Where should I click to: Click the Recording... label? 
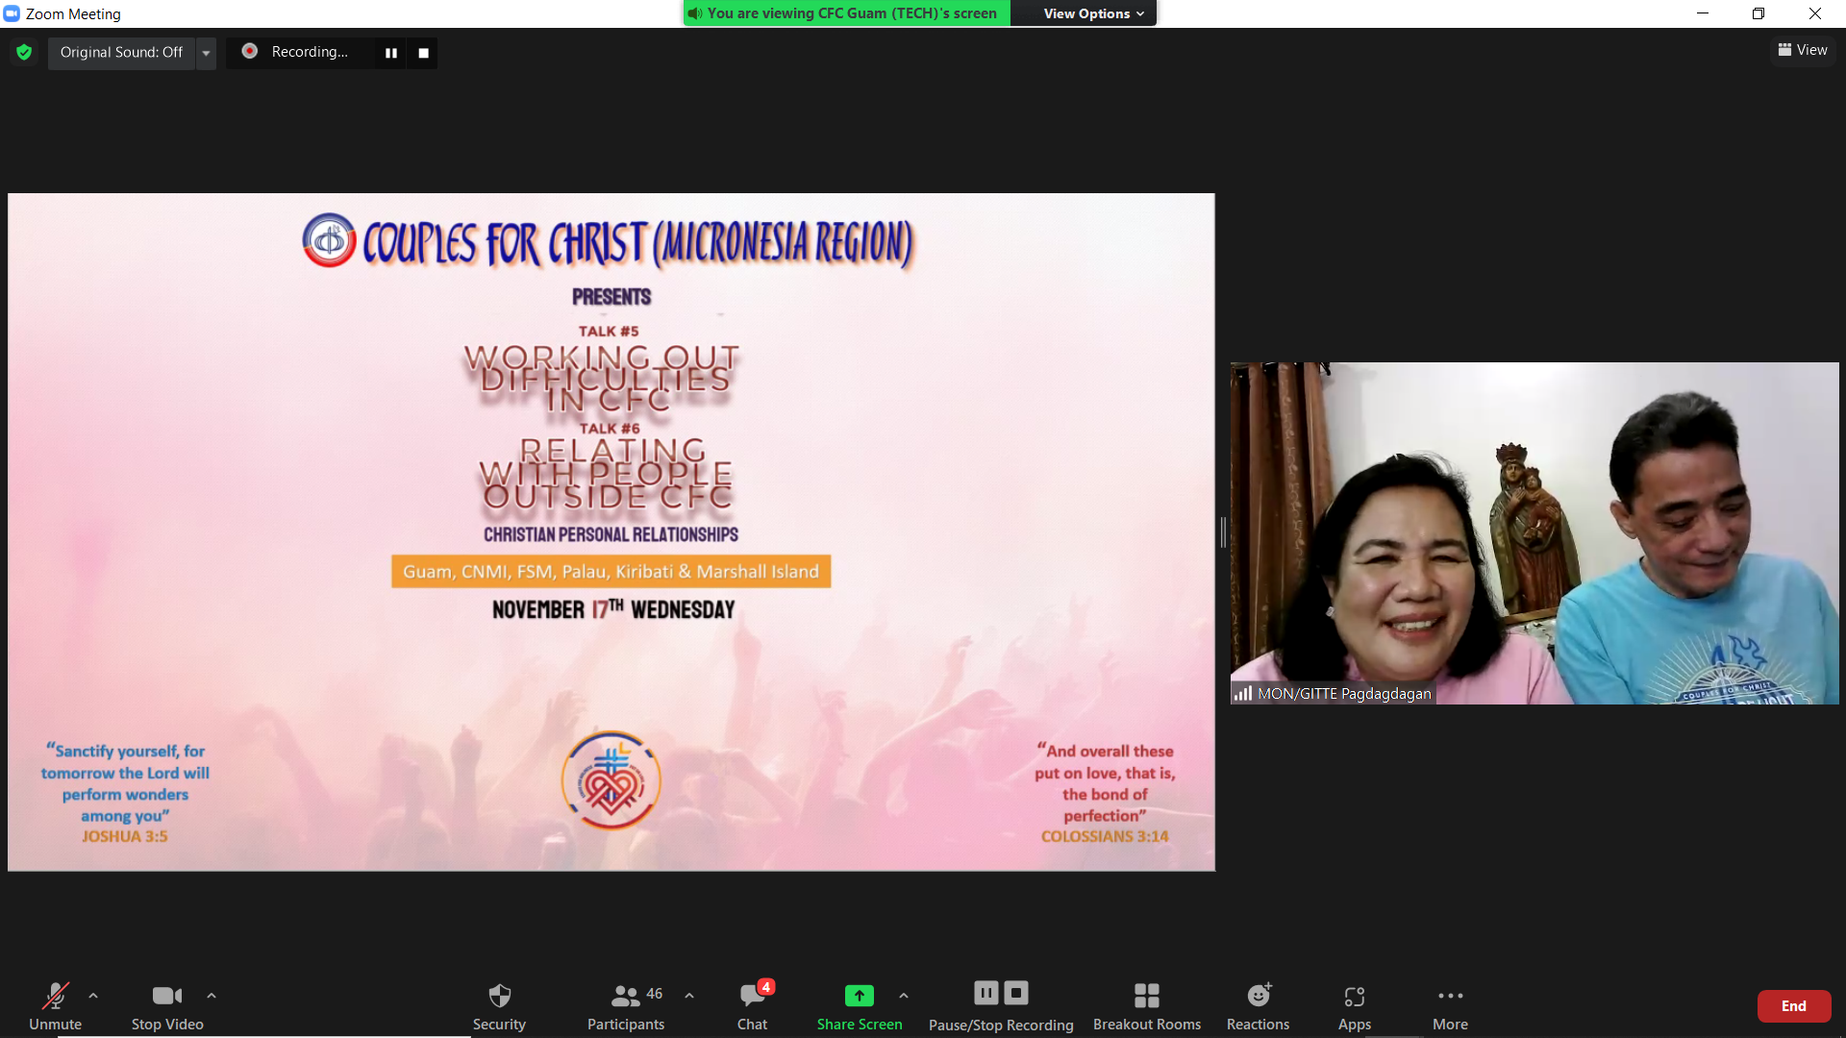point(310,52)
